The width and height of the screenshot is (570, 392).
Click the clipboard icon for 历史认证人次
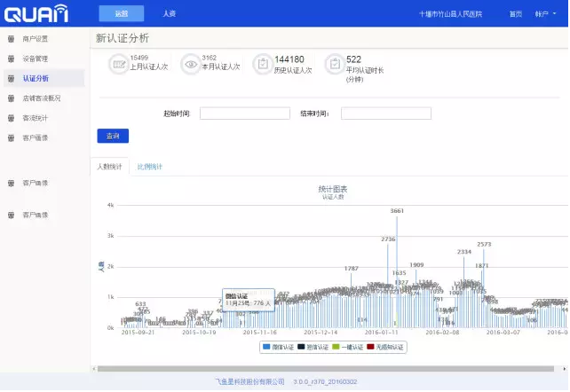pos(263,64)
